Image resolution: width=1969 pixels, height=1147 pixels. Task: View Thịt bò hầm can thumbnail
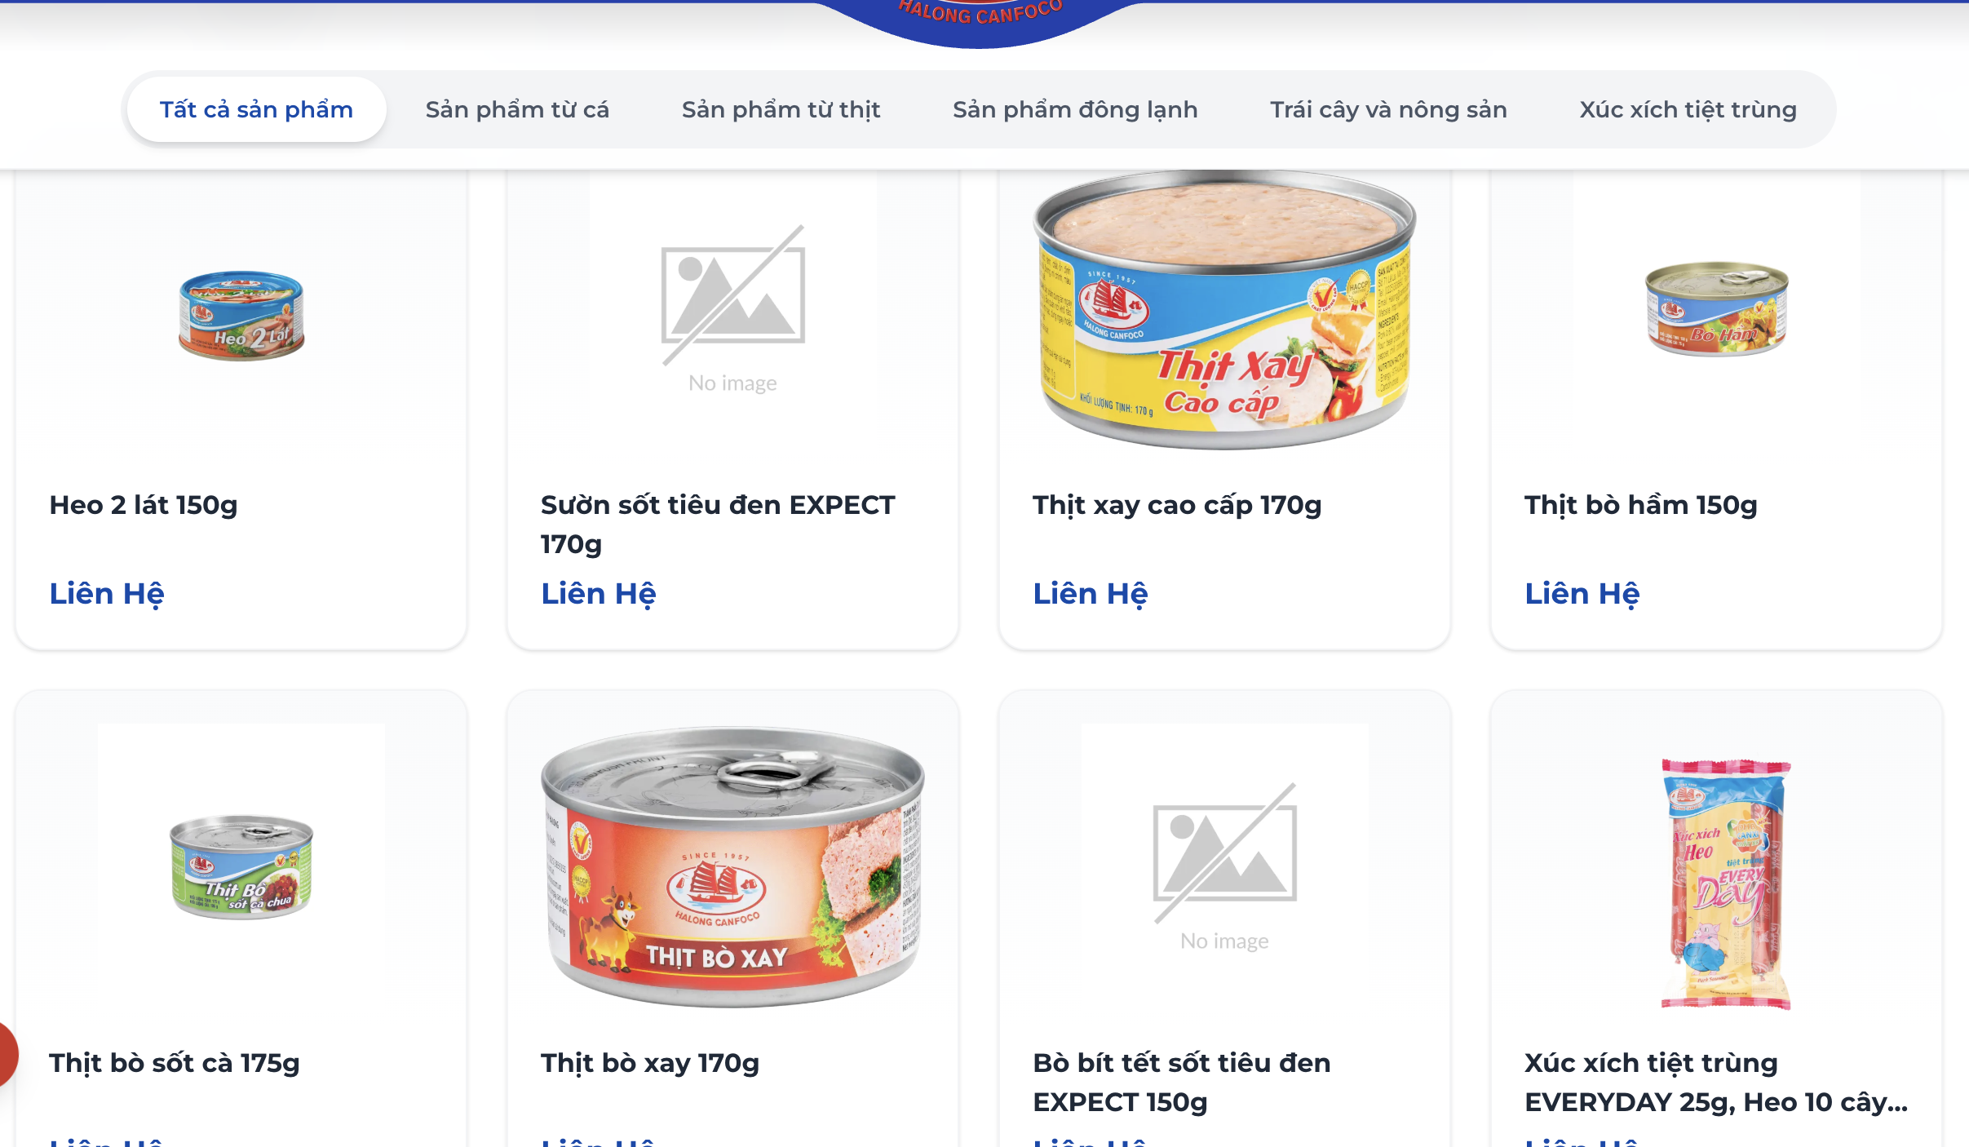pos(1716,308)
